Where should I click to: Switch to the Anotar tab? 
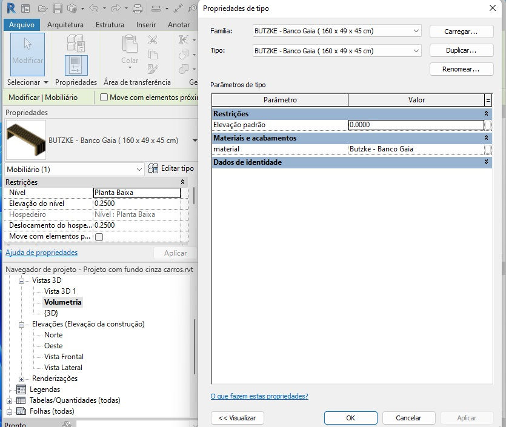pos(178,24)
